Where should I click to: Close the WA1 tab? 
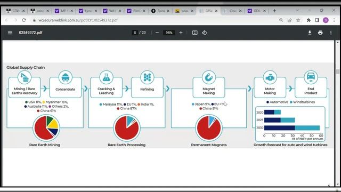(119, 11)
